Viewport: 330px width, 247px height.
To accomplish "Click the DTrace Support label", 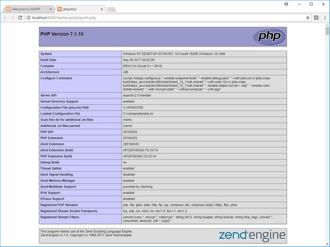I will pyautogui.click(x=52, y=199).
